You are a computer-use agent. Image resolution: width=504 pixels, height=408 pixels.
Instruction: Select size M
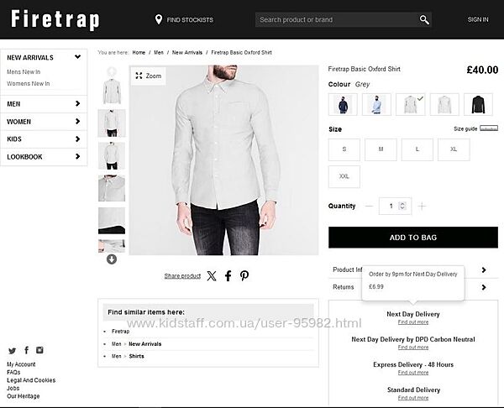[x=381, y=149]
